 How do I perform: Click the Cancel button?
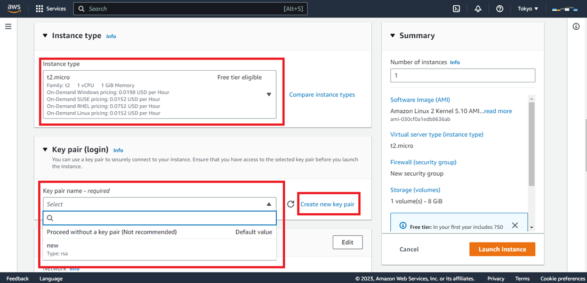coord(409,249)
